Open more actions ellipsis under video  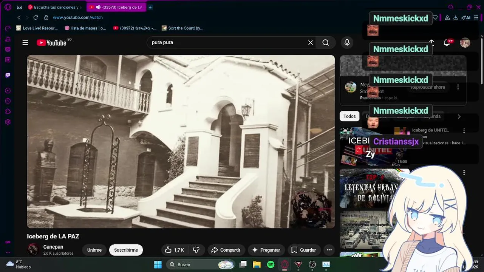[x=329, y=250]
